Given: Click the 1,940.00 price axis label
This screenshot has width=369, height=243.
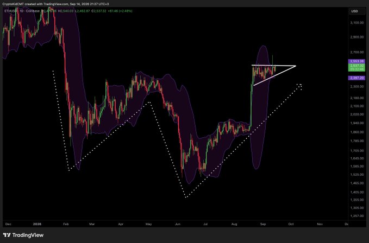Looking at the screenshot, I should coord(357,123).
